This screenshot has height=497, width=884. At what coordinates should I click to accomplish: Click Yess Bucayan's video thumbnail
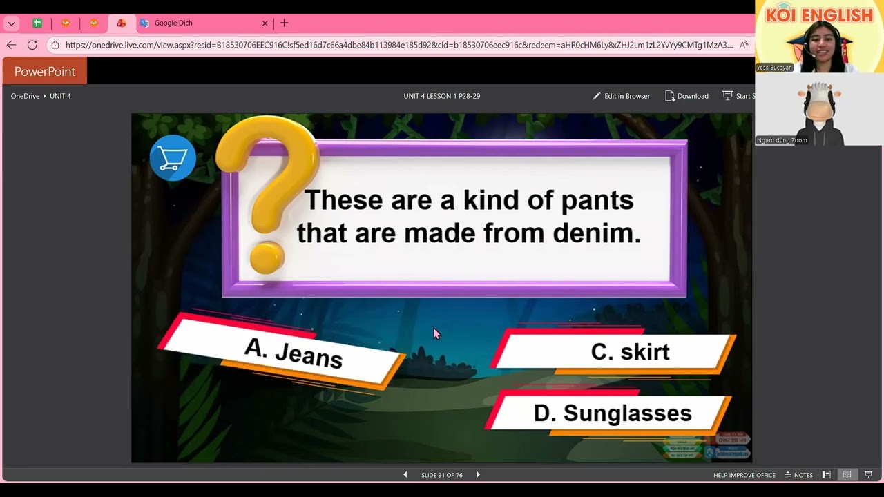point(819,36)
